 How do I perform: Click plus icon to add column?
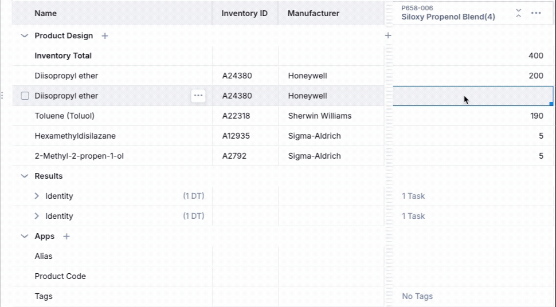[x=388, y=36]
